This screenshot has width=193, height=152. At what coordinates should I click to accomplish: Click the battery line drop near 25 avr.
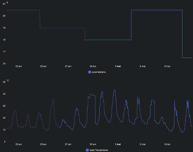40,19
